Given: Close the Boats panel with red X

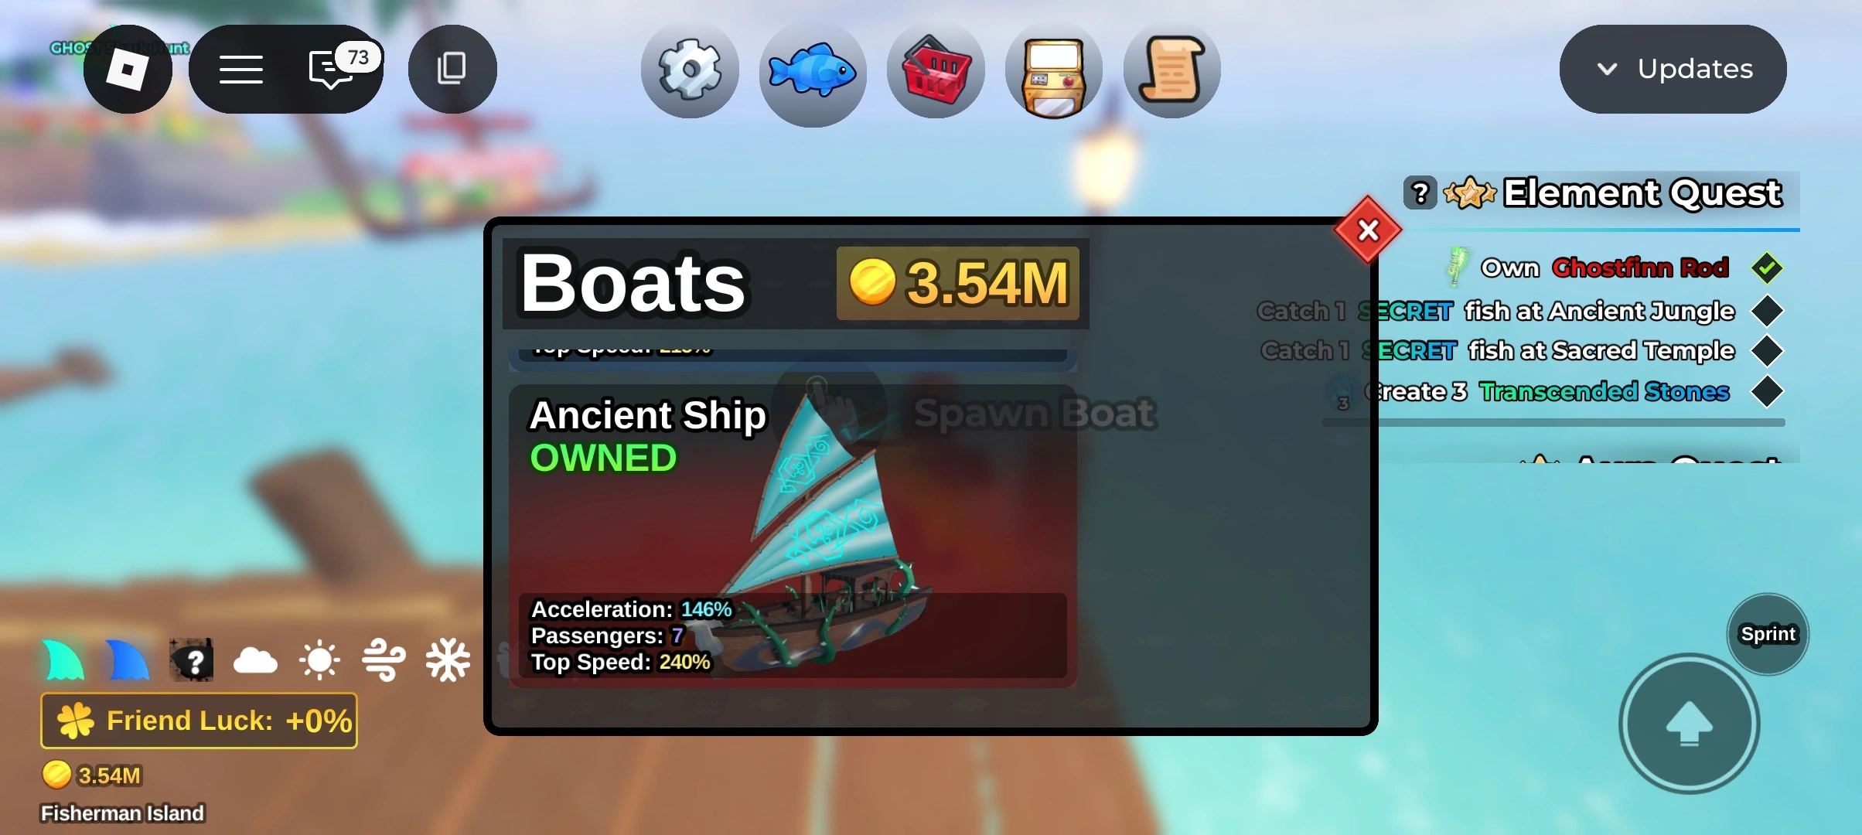Looking at the screenshot, I should click(1368, 230).
